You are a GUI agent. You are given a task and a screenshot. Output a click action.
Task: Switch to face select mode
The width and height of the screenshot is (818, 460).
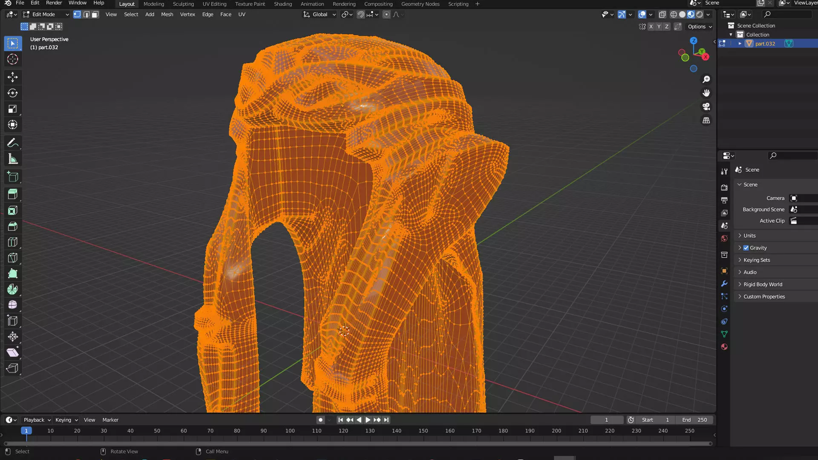pyautogui.click(x=95, y=14)
